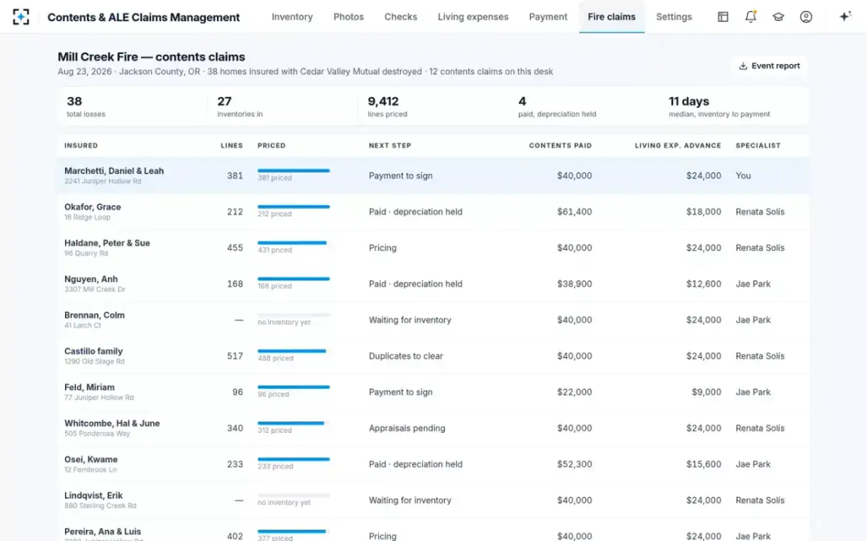867x541 pixels.
Task: Open the Osei, Kwame claim
Action: click(x=433, y=464)
